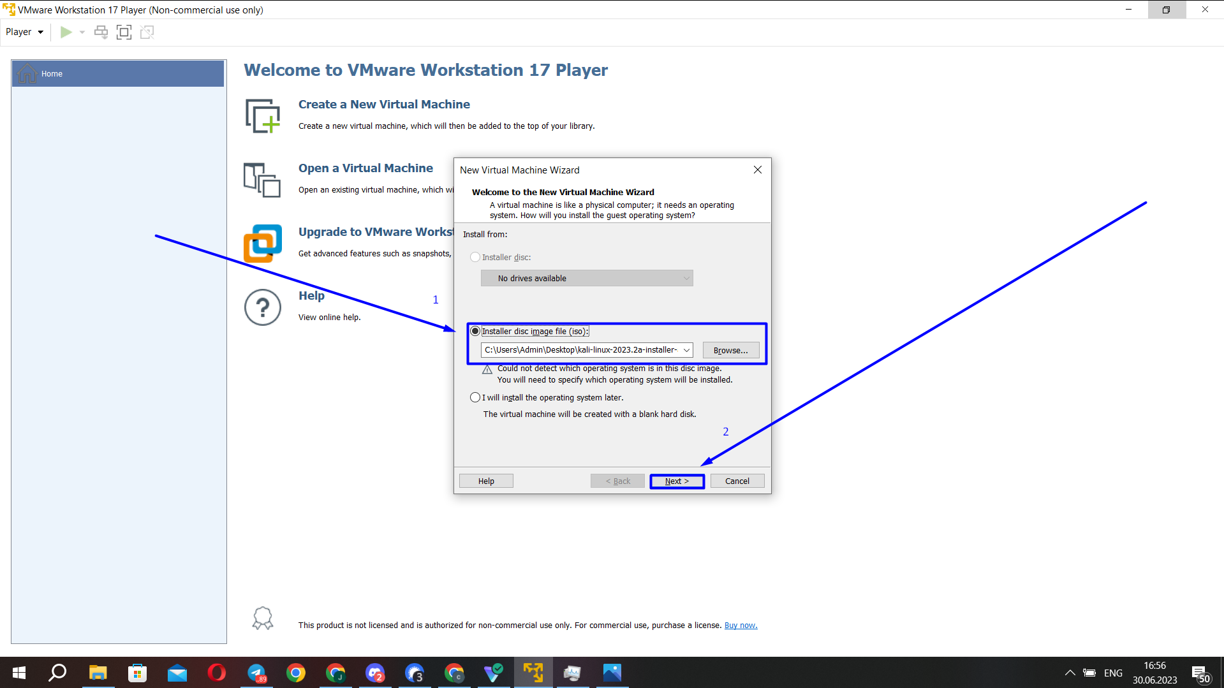This screenshot has width=1224, height=688.
Task: Open Microsoft Store from taskbar
Action: (137, 673)
